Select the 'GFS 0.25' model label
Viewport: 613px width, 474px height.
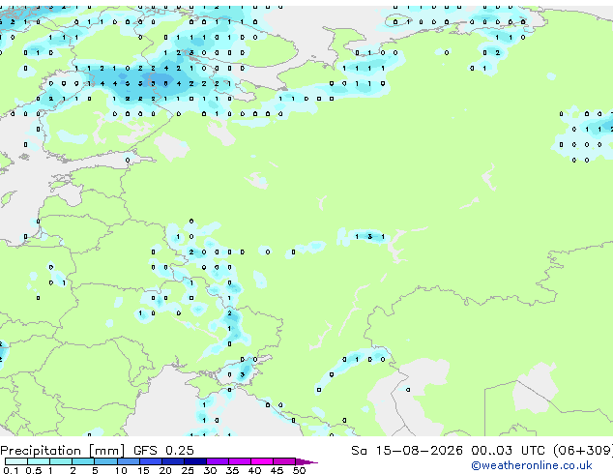point(163,451)
